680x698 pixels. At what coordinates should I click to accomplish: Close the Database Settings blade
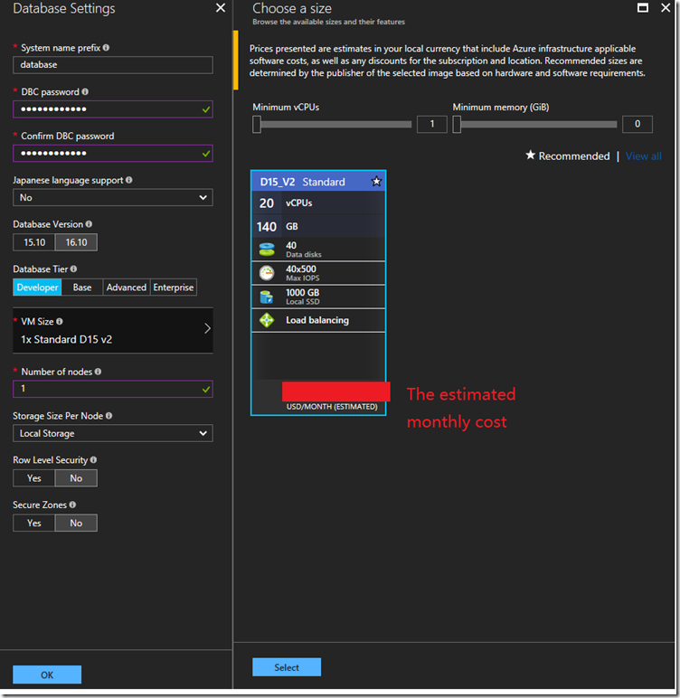coord(221,8)
